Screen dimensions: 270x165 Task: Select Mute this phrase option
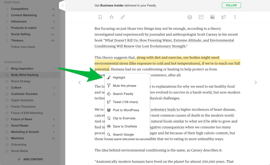pos(127,86)
